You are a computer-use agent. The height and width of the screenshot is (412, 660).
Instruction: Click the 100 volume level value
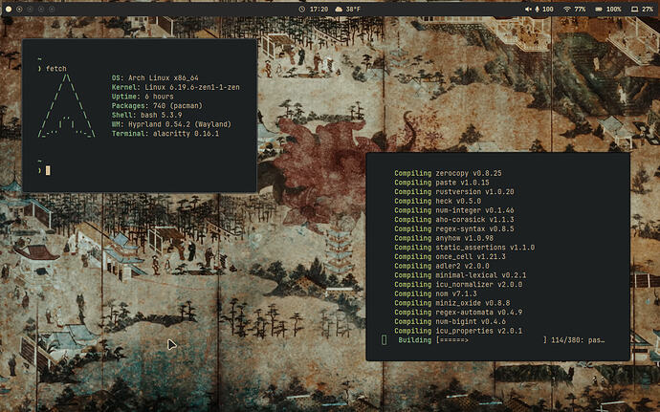coord(548,9)
